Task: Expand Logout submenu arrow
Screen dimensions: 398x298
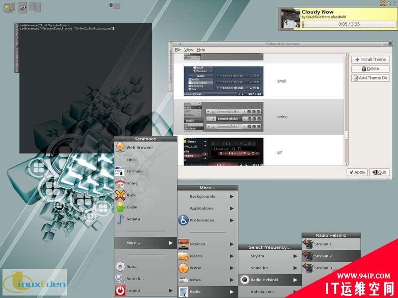Action: tap(171, 291)
